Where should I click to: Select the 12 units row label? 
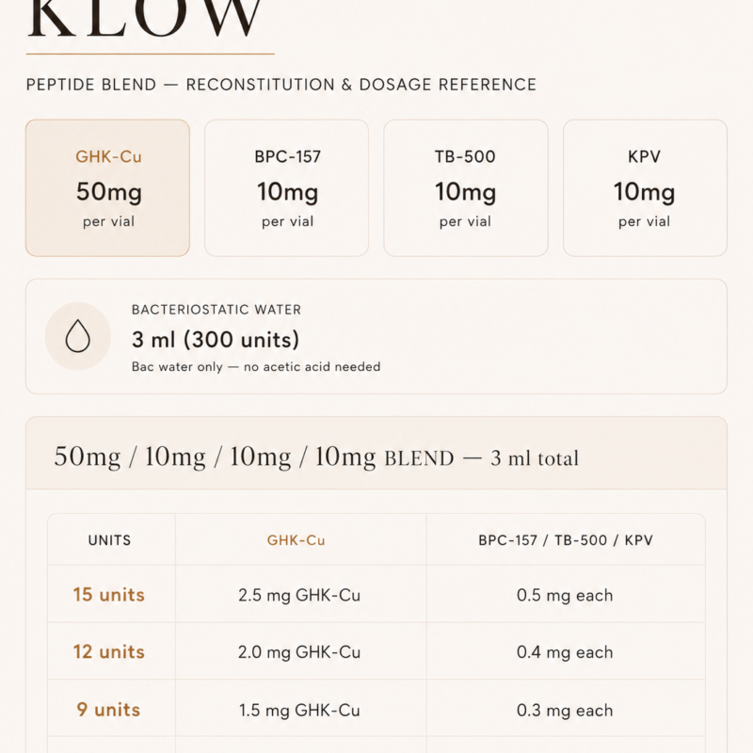pyautogui.click(x=109, y=651)
